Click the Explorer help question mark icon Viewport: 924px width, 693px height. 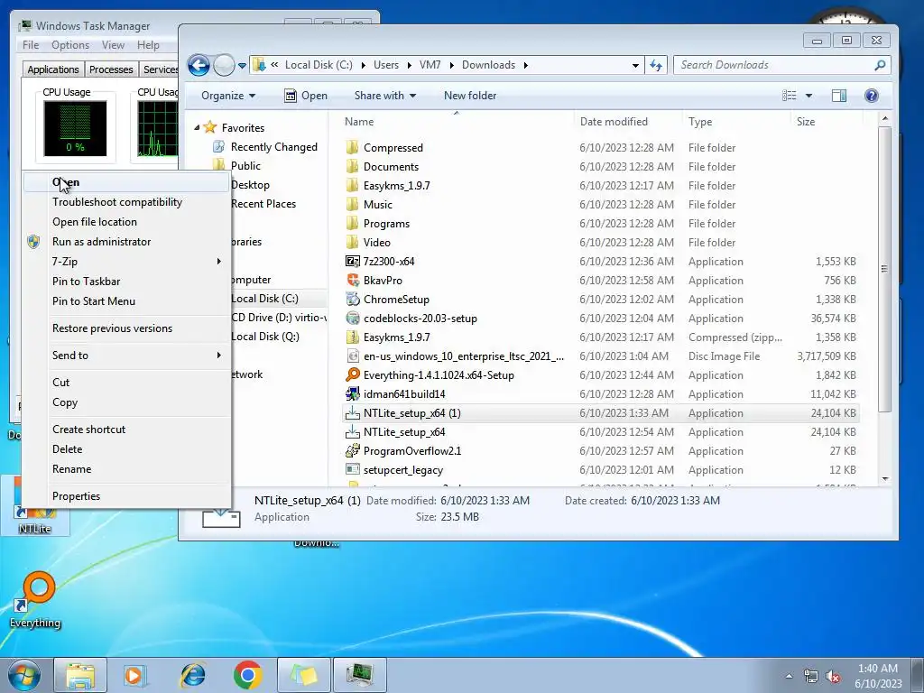point(871,96)
